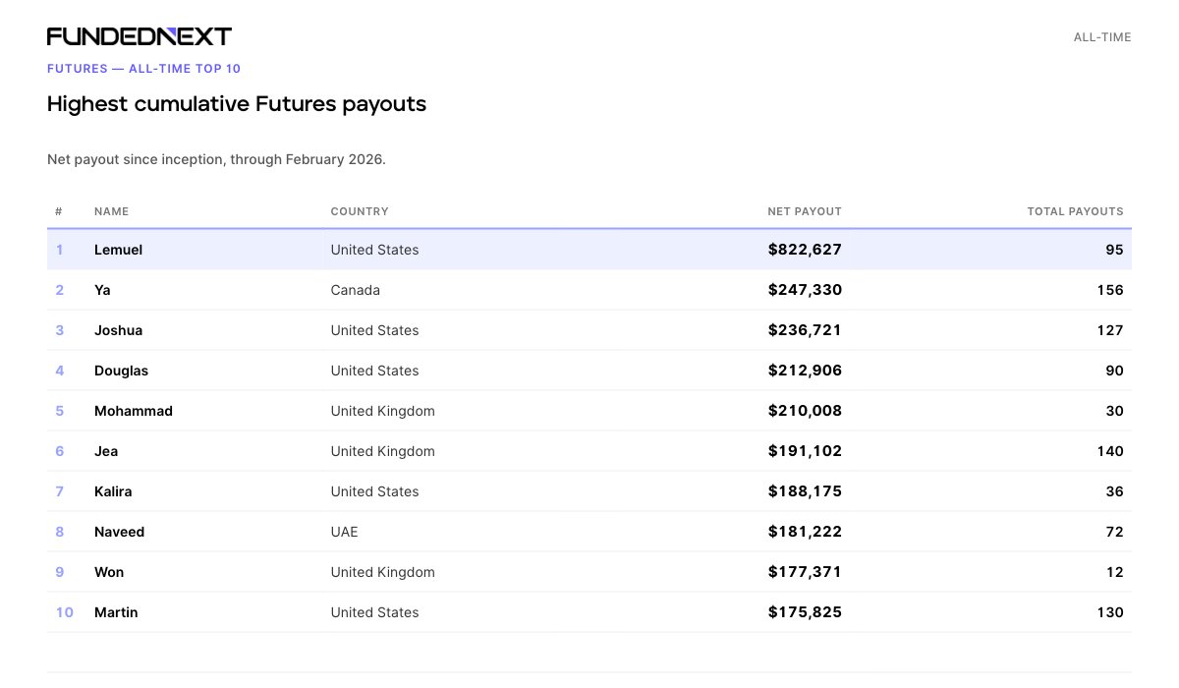
Task: Select Won at rank 9
Action: coord(108,572)
